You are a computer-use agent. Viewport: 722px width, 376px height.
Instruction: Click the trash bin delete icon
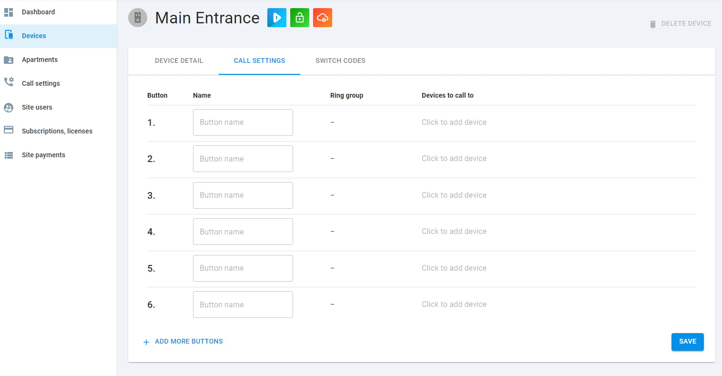pos(653,24)
